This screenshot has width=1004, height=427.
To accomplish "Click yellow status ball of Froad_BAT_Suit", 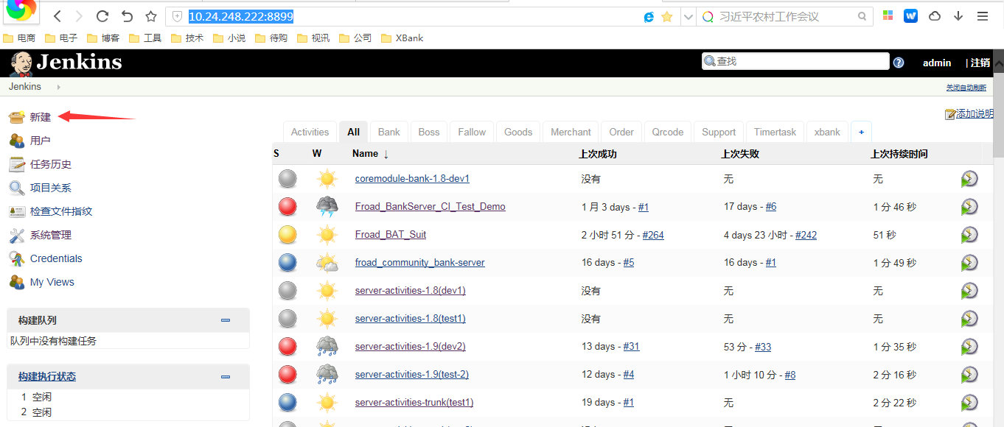I will tap(287, 235).
